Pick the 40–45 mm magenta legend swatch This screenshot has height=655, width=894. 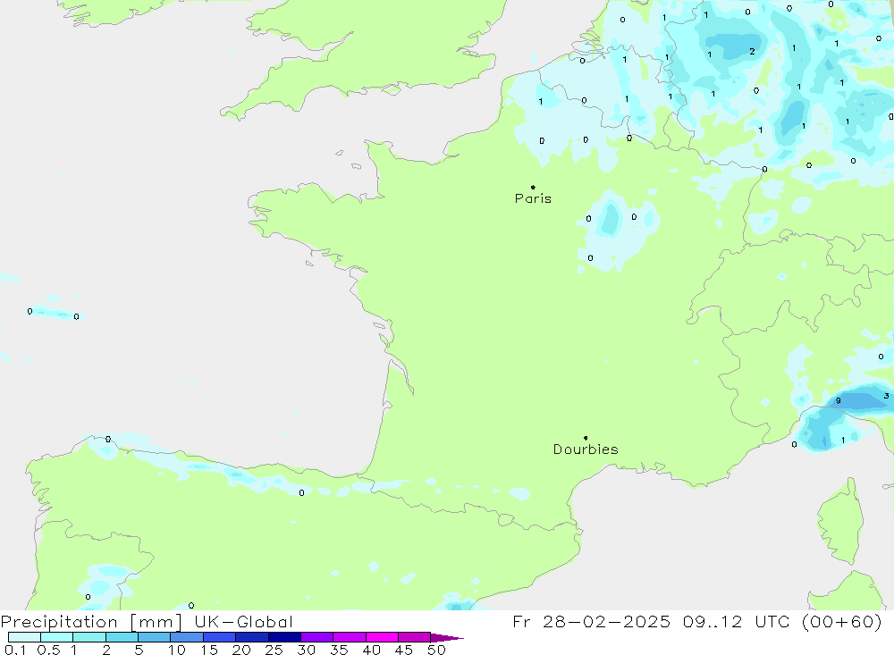click(382, 637)
